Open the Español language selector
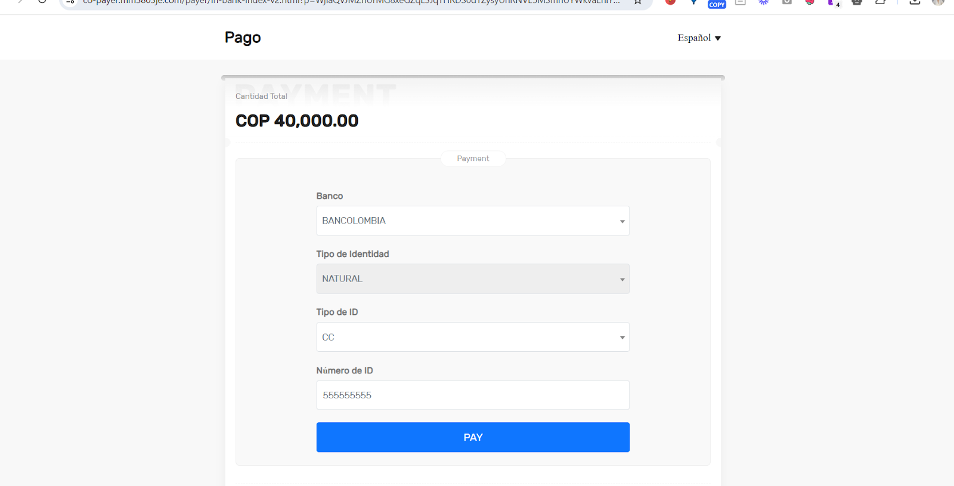Viewport: 954px width, 486px height. click(699, 38)
